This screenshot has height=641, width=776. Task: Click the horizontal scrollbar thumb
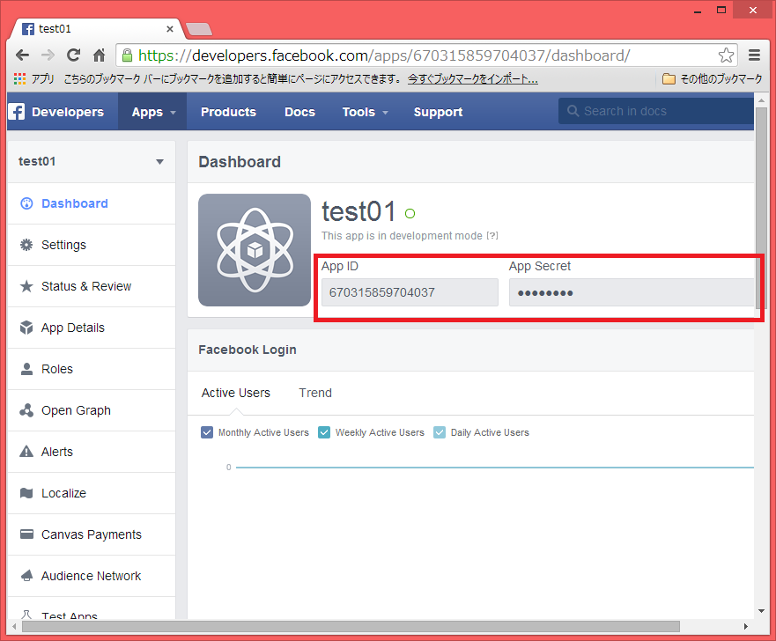[351, 627]
